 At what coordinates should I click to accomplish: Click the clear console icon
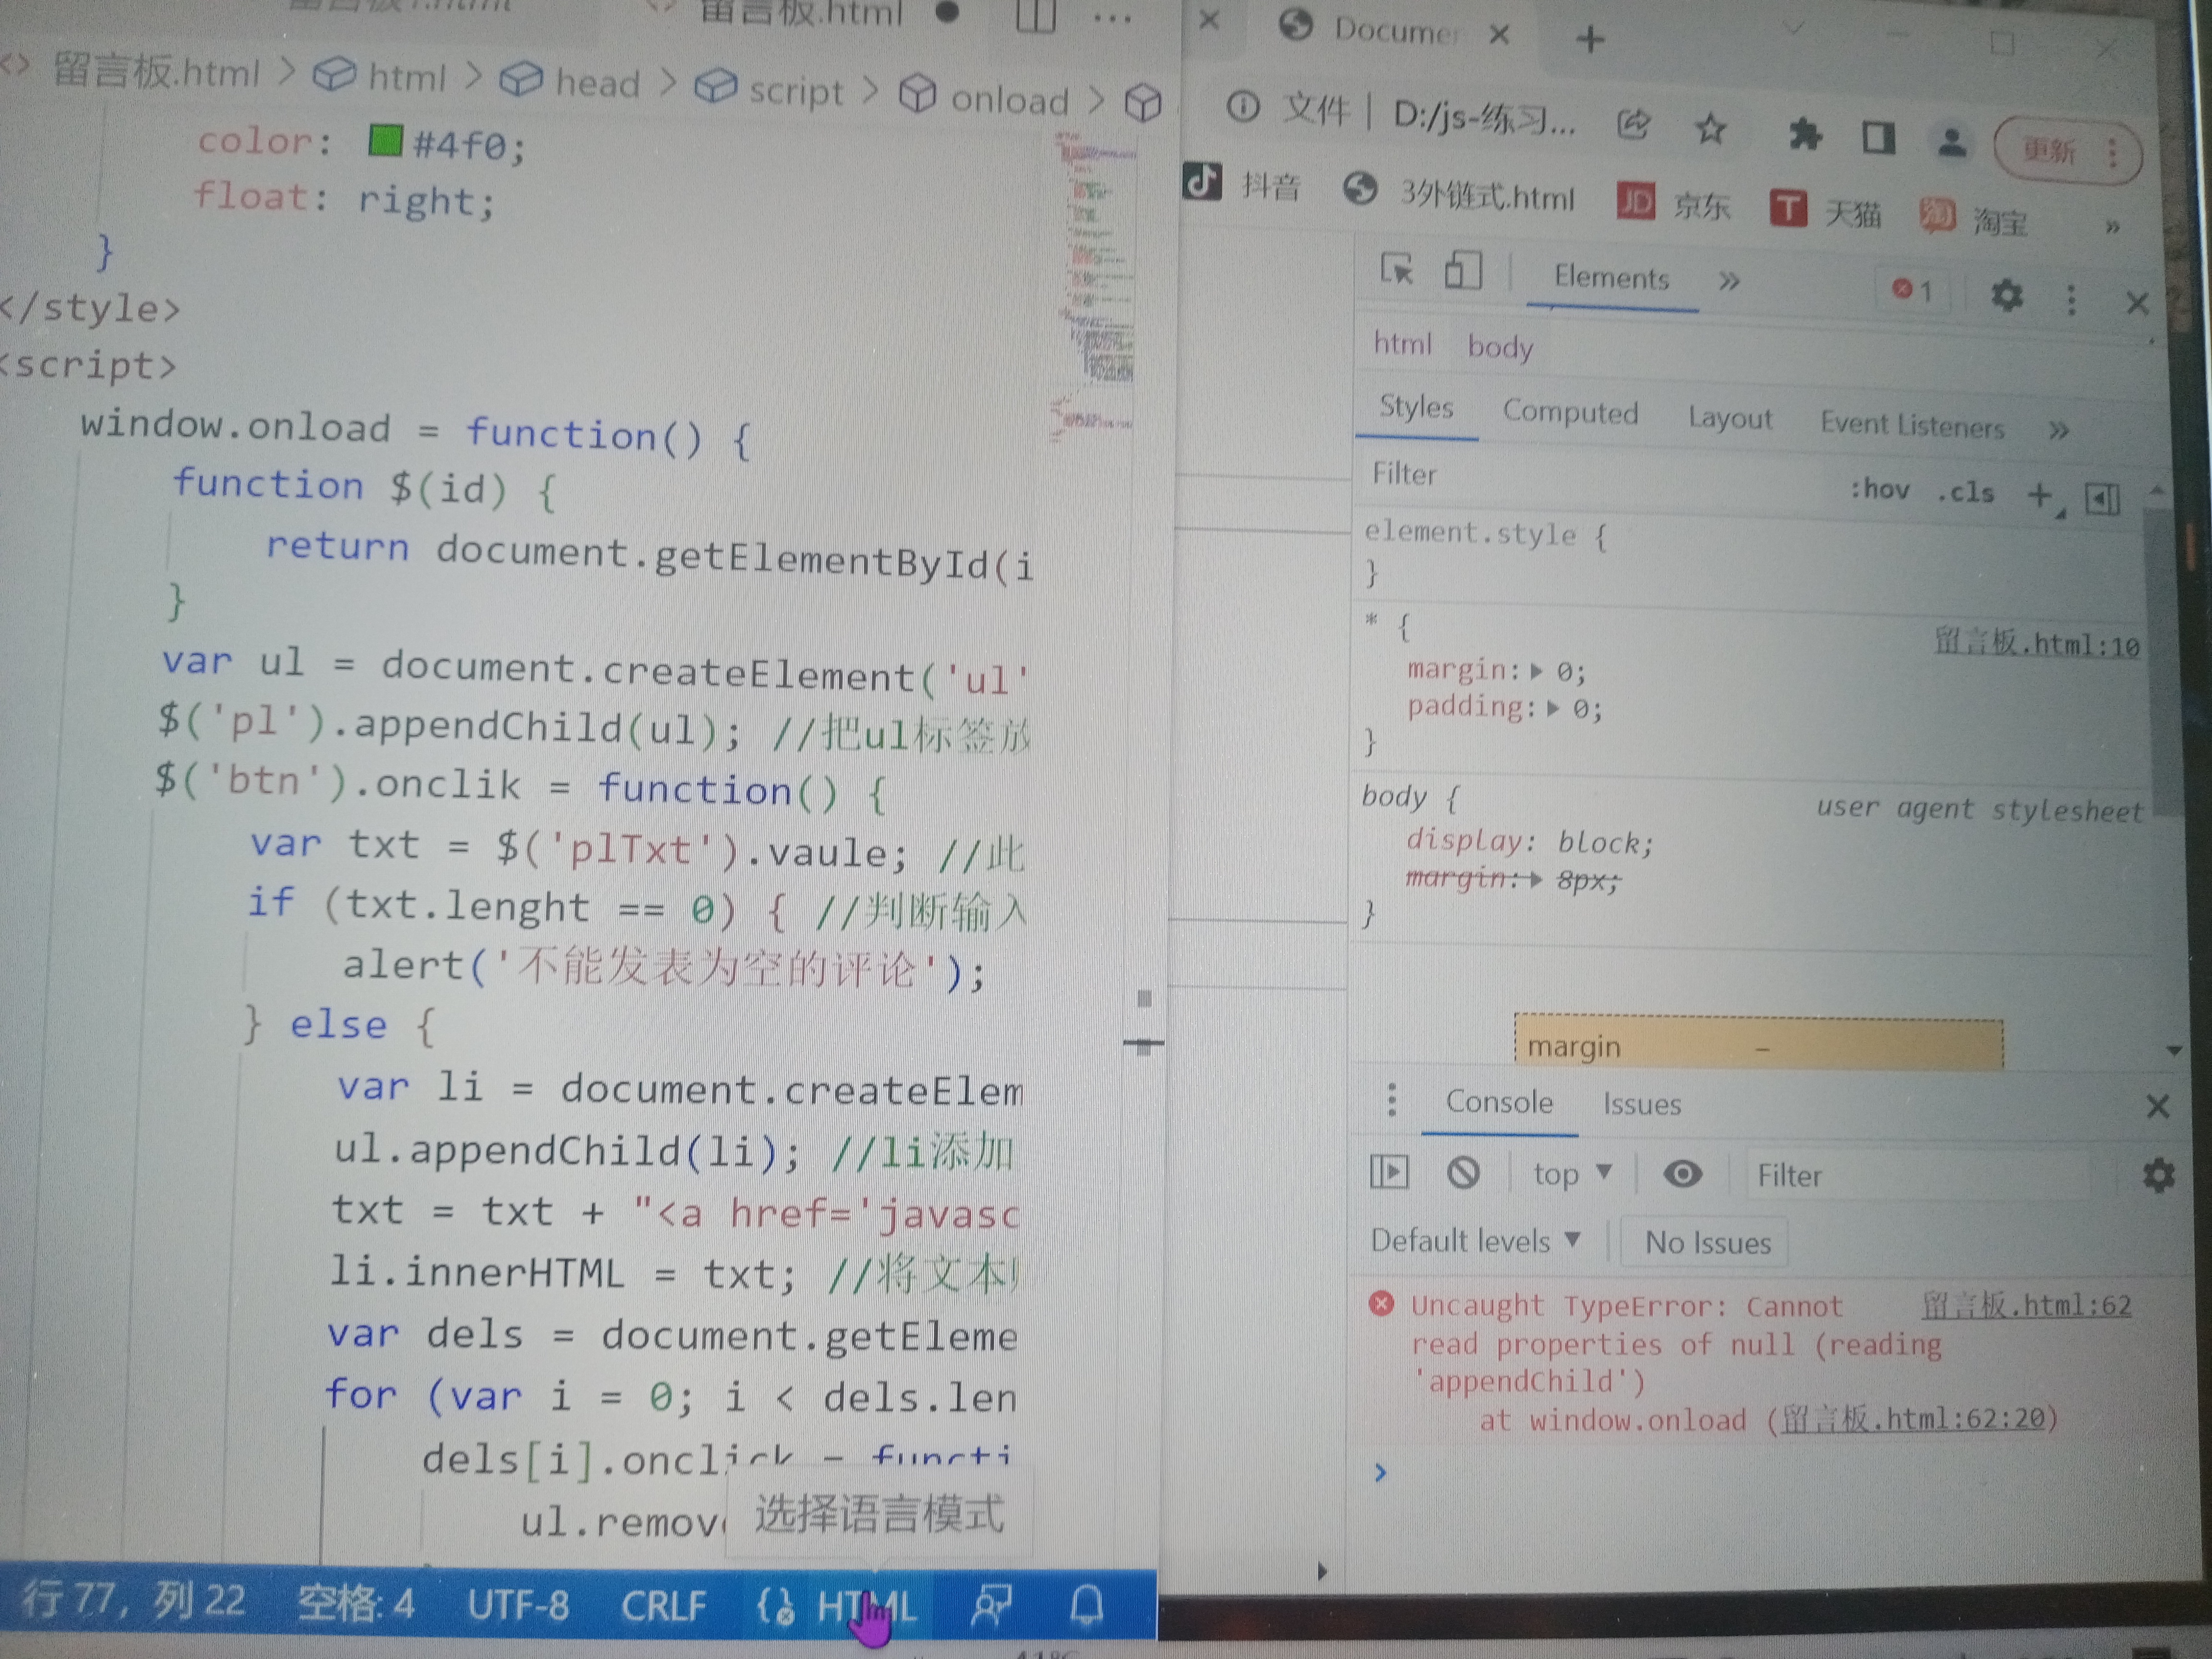tap(1463, 1172)
